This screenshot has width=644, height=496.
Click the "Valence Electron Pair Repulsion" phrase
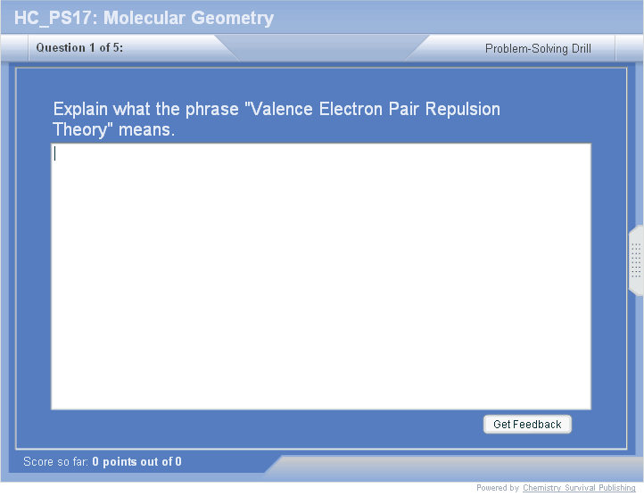tap(372, 109)
